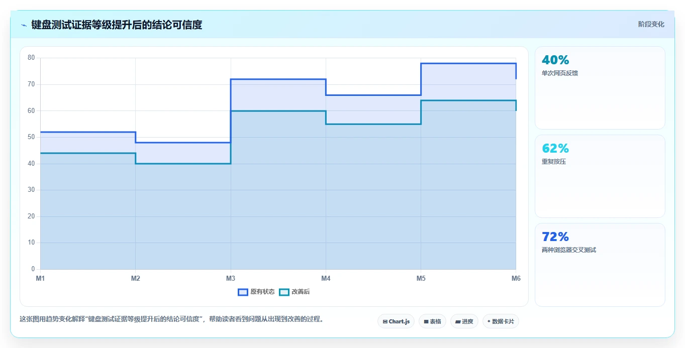Viewport: 685px width, 348px height.
Task: Click the 20 y-axis tick label
Action: (31, 216)
